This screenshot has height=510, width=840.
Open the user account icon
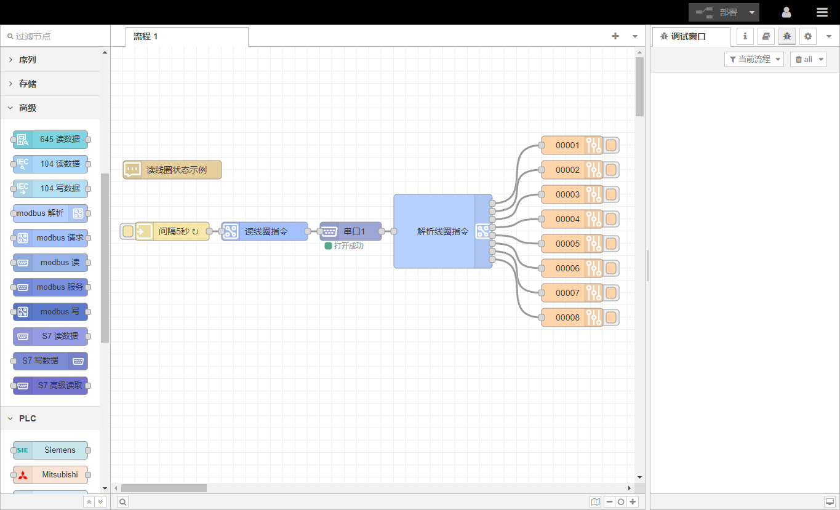pos(786,12)
